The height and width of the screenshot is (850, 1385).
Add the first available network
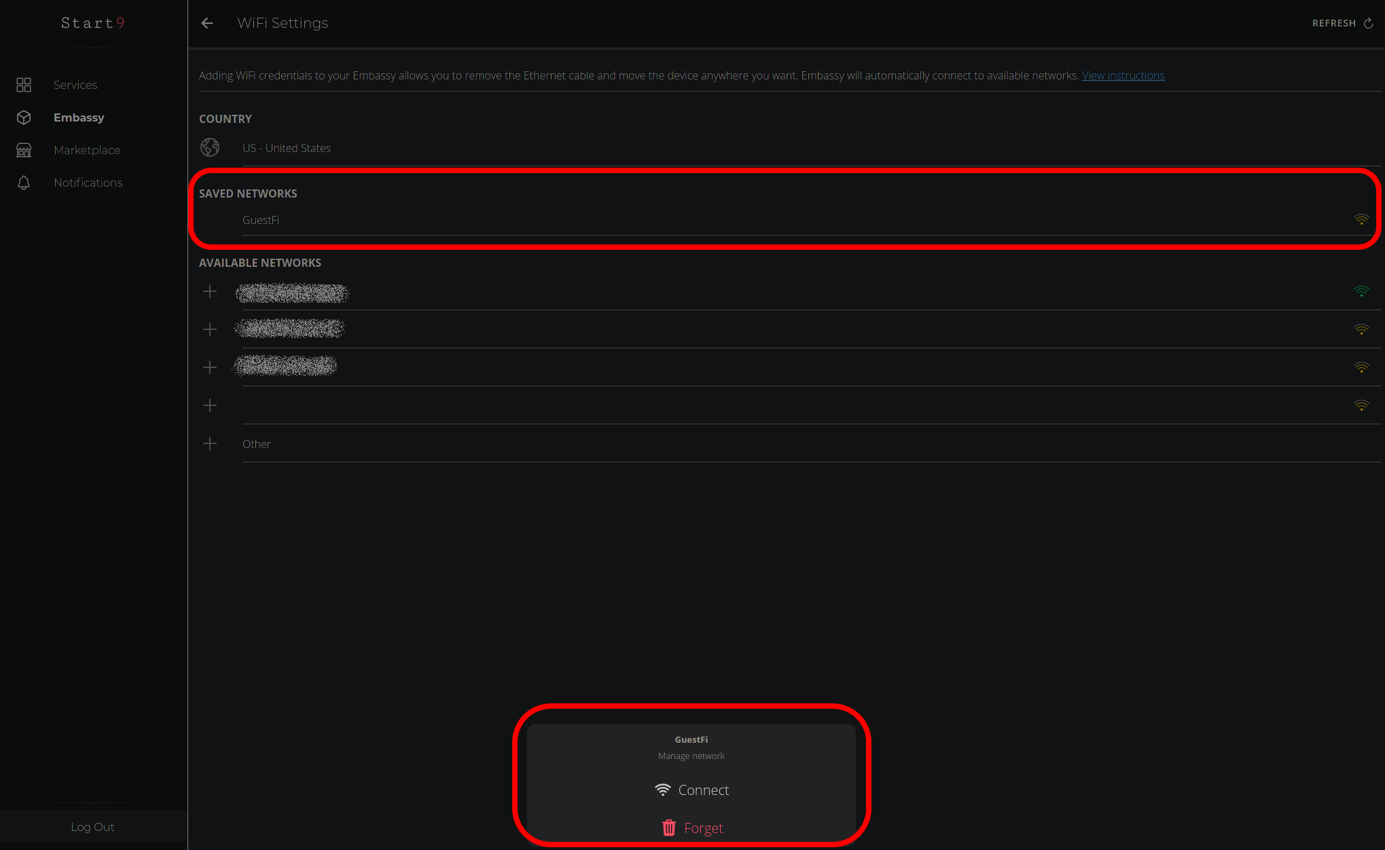(x=210, y=292)
